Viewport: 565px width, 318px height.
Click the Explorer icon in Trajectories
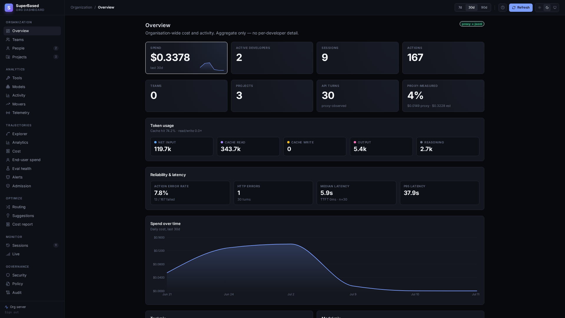pos(8,134)
